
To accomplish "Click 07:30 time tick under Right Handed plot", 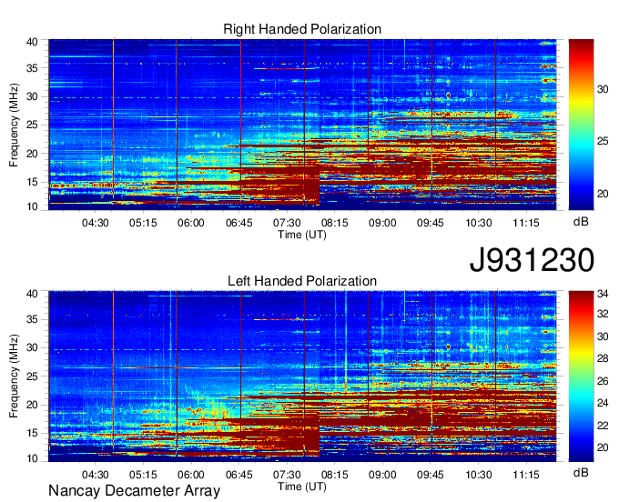I will coord(287,223).
